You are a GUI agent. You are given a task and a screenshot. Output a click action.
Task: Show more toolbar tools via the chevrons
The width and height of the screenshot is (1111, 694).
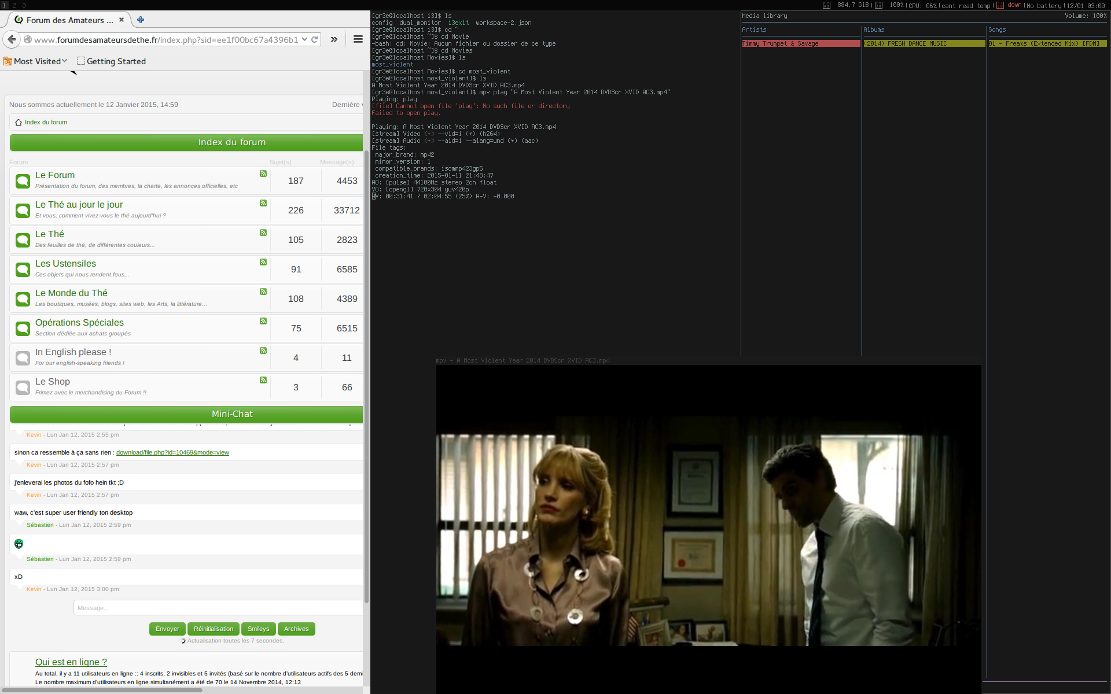334,39
